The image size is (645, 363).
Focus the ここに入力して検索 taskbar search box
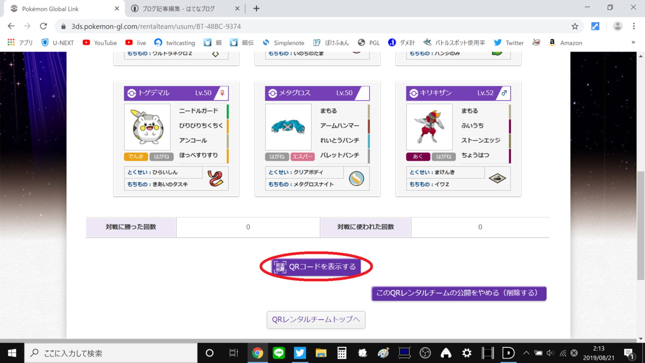click(111, 353)
